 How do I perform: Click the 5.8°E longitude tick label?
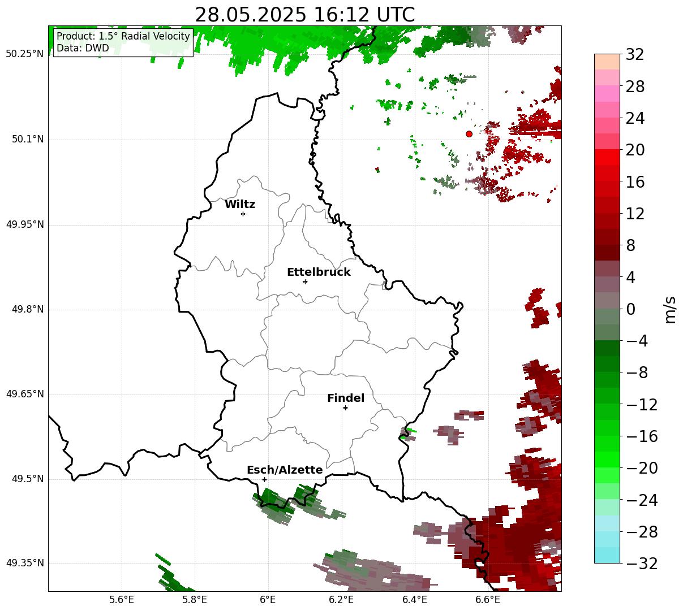click(195, 599)
